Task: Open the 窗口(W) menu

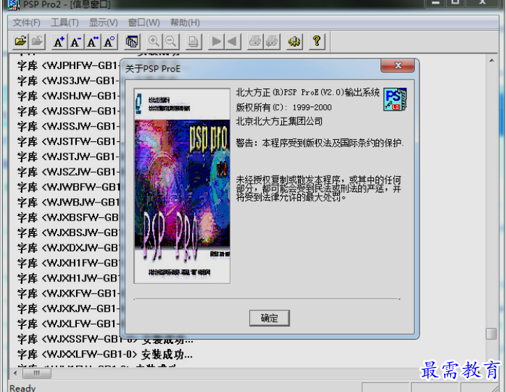Action: pyautogui.click(x=144, y=22)
